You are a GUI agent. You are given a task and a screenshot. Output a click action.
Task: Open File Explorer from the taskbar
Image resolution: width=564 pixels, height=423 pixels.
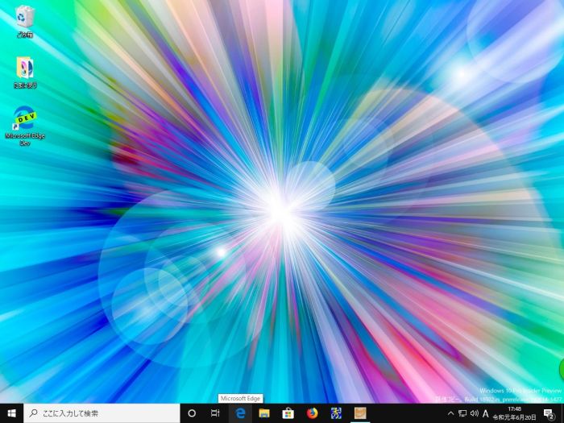tap(264, 413)
